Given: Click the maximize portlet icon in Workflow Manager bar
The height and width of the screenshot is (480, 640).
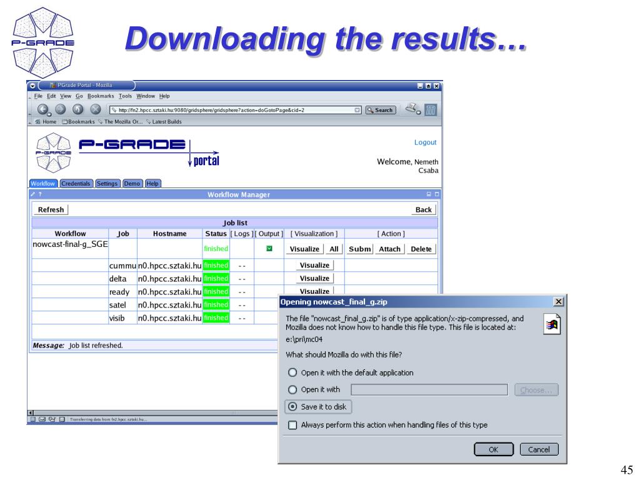Looking at the screenshot, I should coord(436,194).
